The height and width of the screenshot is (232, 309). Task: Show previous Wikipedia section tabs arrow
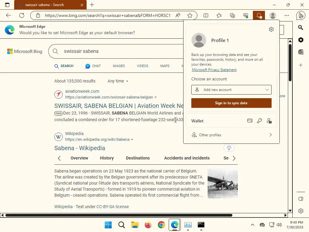(x=59, y=158)
